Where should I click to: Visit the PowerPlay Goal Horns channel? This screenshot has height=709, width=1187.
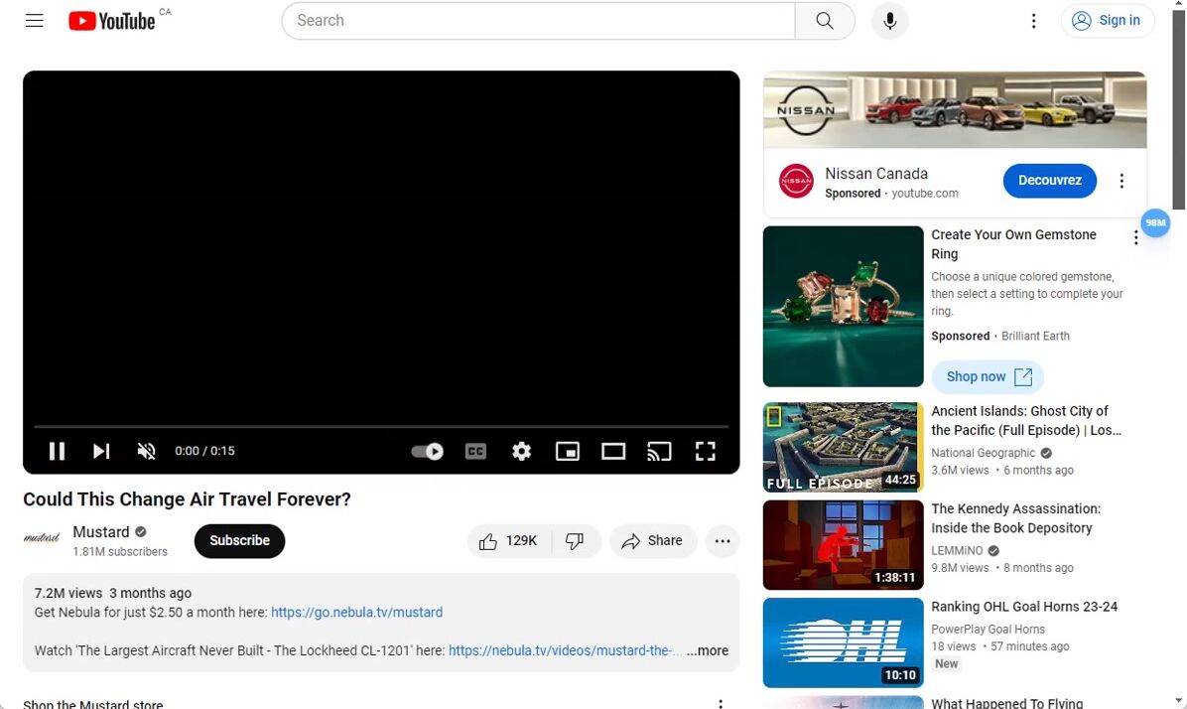pyautogui.click(x=988, y=629)
